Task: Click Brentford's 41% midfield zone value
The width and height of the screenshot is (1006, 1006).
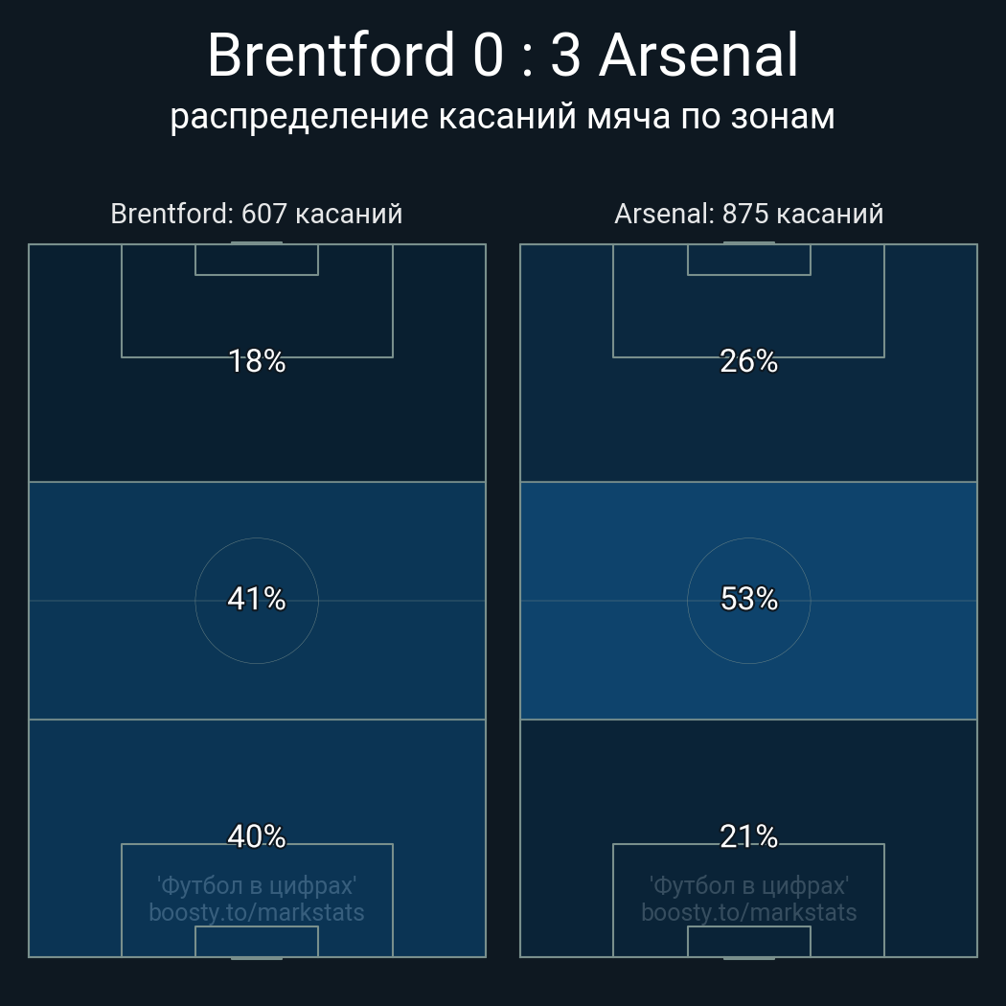Action: (257, 599)
